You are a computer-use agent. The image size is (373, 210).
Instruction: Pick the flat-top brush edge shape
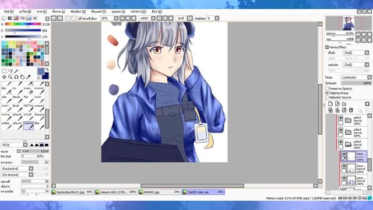[47, 145]
